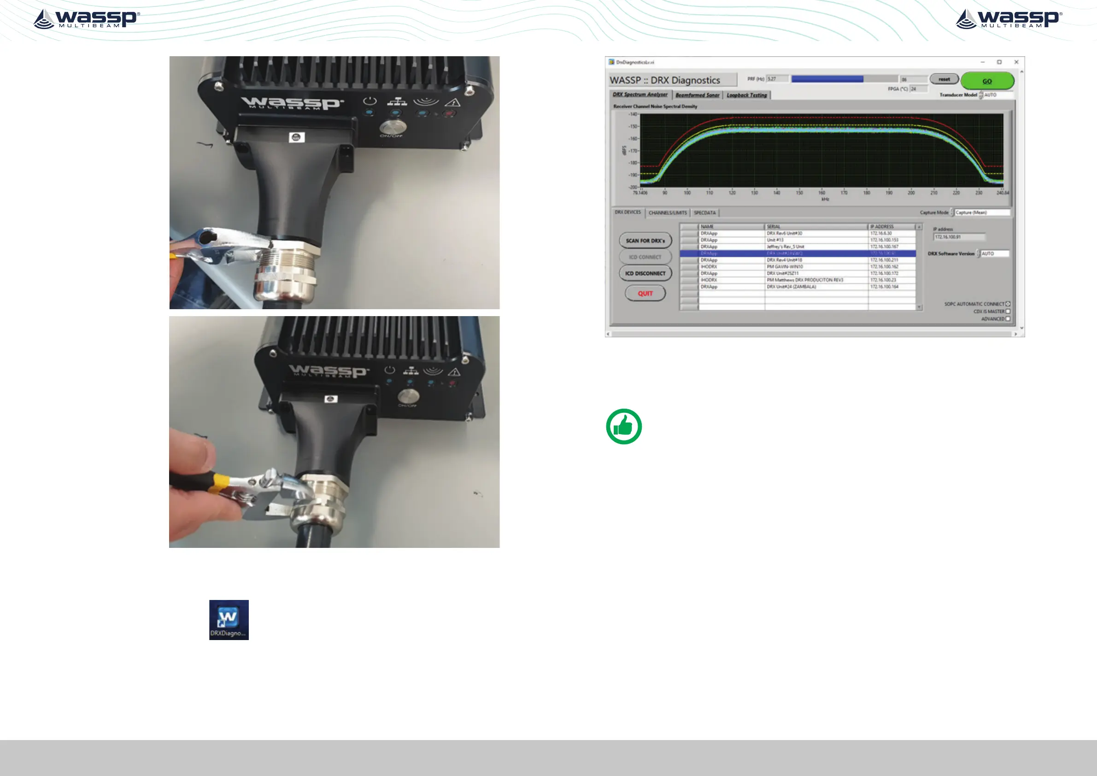This screenshot has height=776, width=1097.
Task: Click the green thumbs-up icon
Action: point(623,426)
